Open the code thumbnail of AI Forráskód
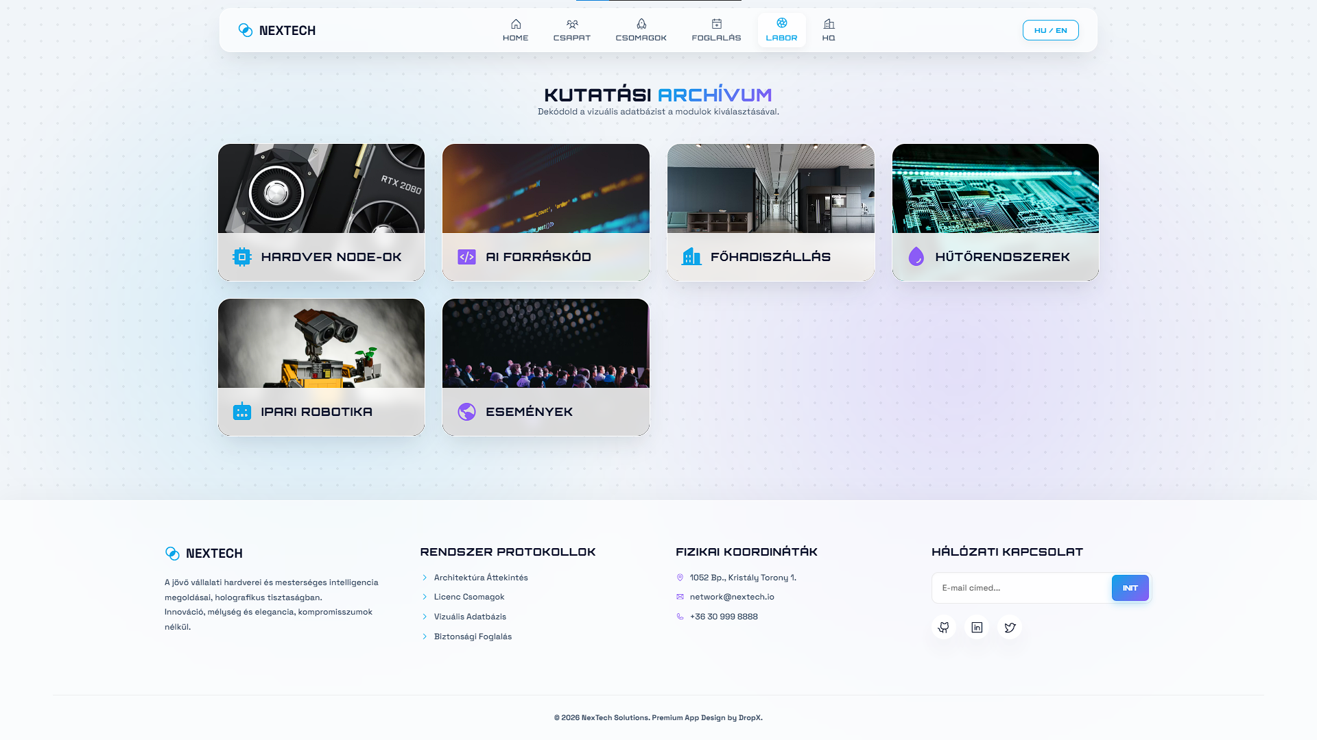The image size is (1317, 740). (x=546, y=188)
